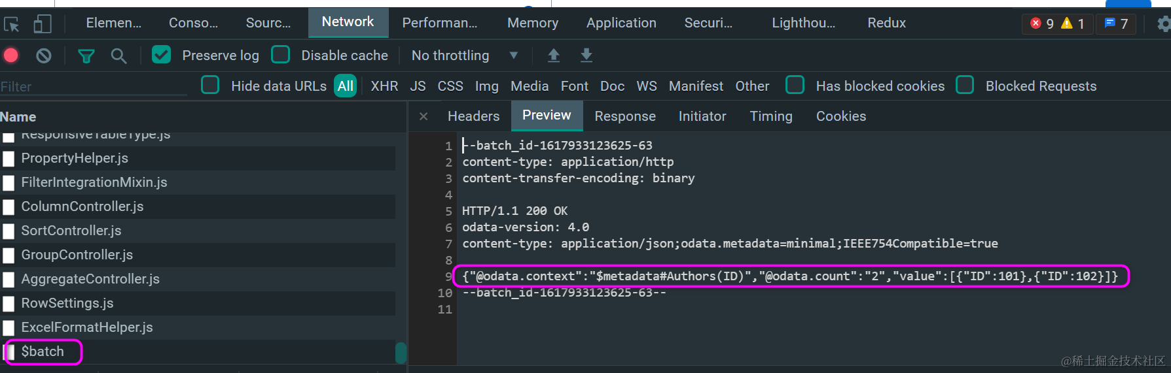This screenshot has width=1171, height=373.
Task: Filter requests by JS
Action: (418, 86)
